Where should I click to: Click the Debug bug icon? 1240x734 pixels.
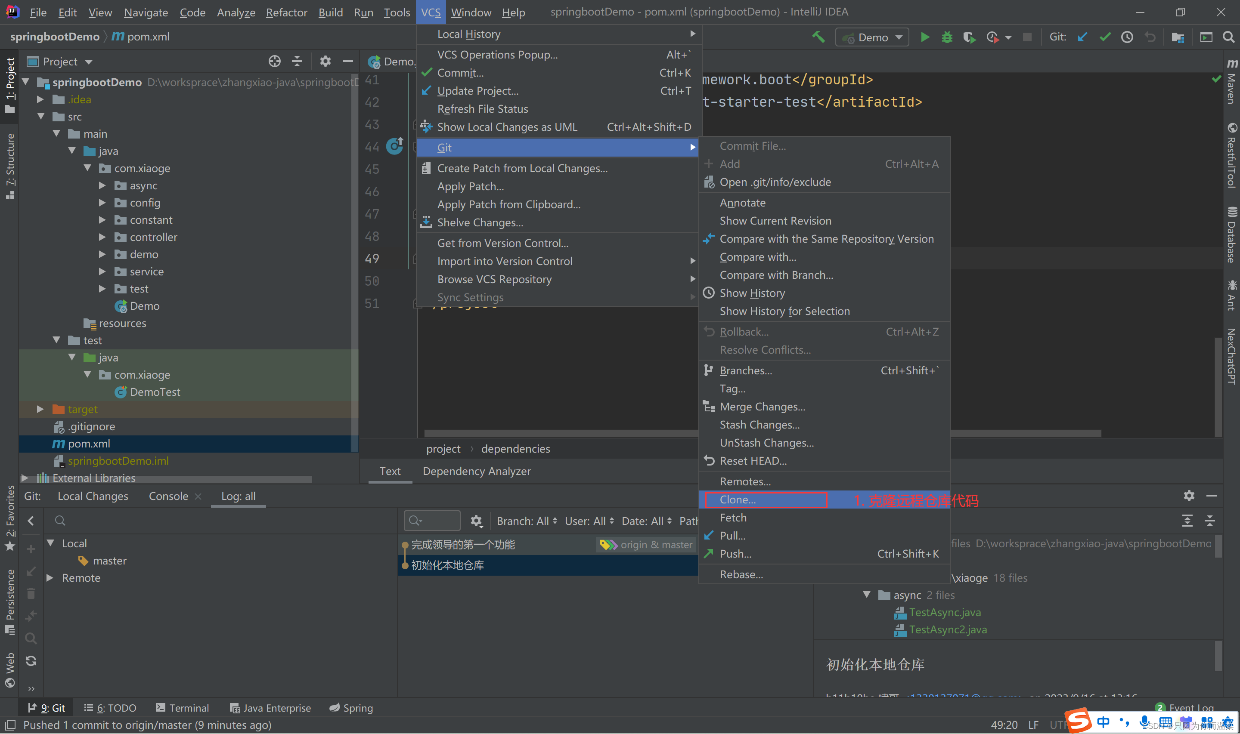pyautogui.click(x=946, y=37)
